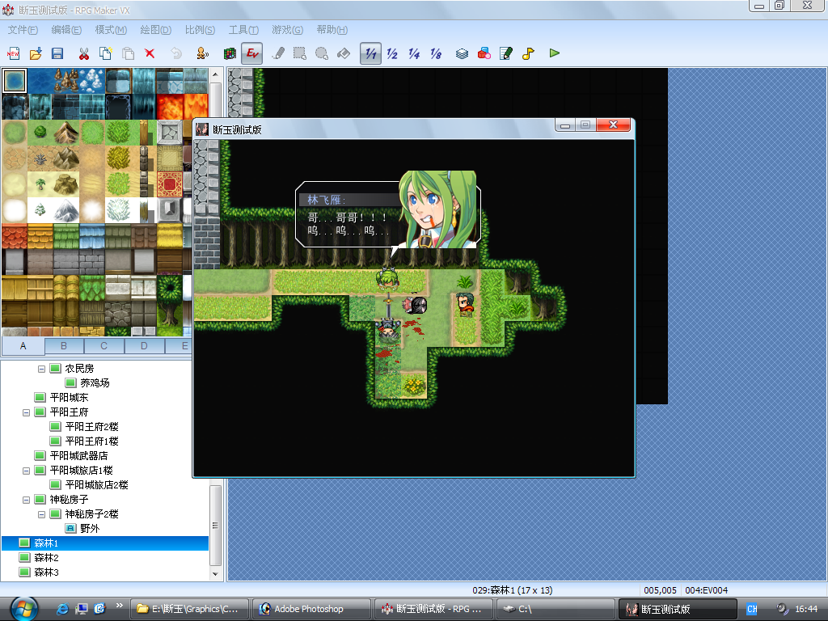Toggle Event mode (Ev) button
The height and width of the screenshot is (621, 828).
coord(252,53)
